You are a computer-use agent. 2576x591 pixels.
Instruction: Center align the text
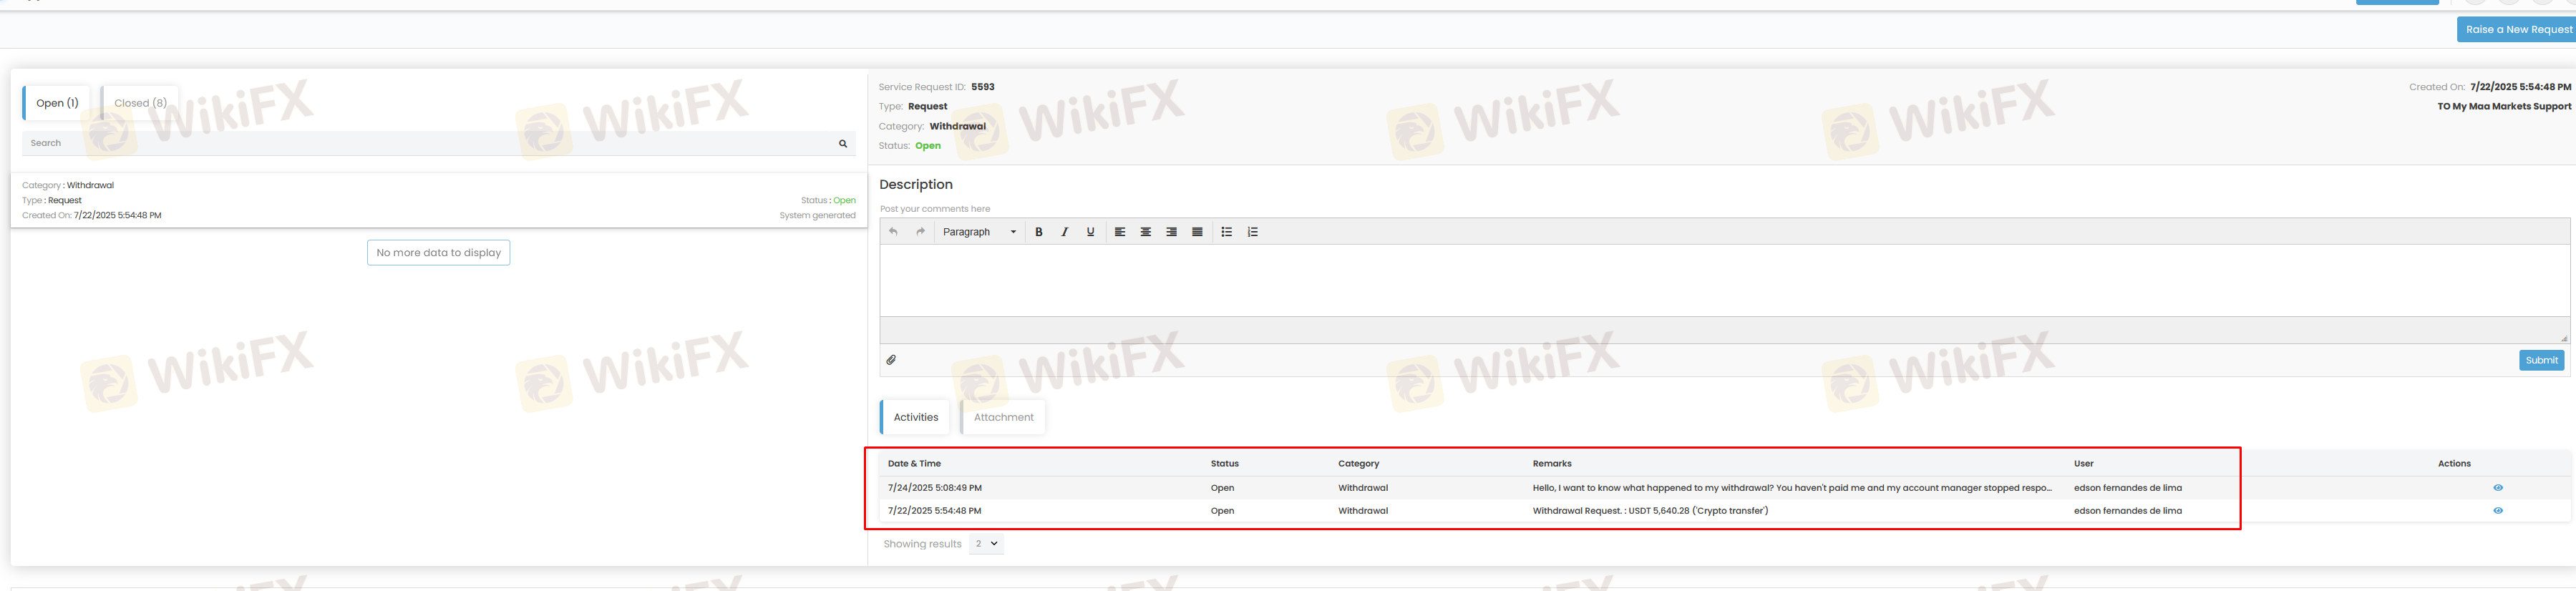[1146, 232]
